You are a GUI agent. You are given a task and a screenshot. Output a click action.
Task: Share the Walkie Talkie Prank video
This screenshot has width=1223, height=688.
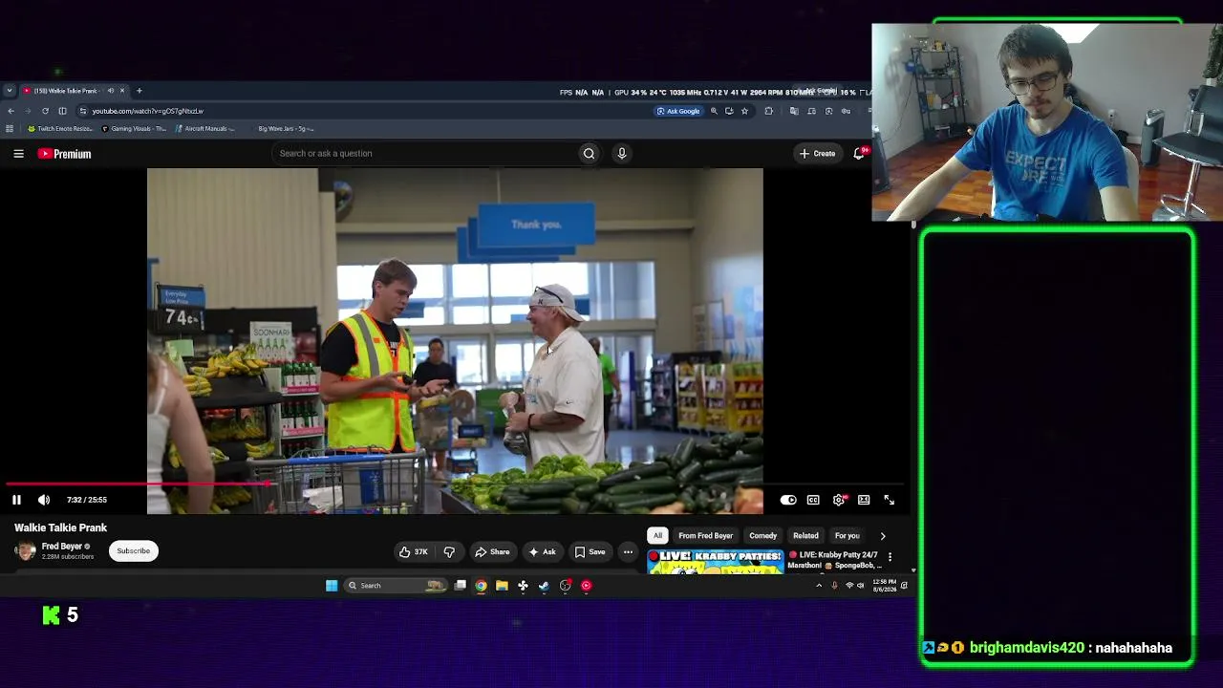[492, 551]
